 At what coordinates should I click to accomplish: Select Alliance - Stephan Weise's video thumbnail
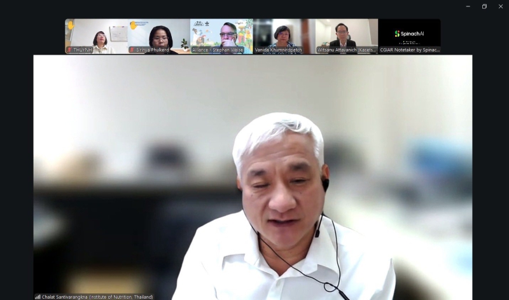point(221,35)
